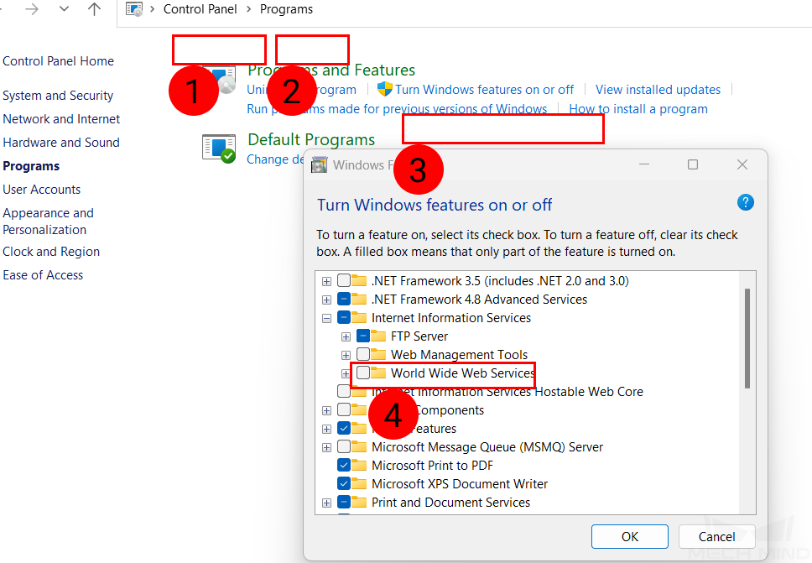Click the shield icon beside Turn Windows features
Image resolution: width=812 pixels, height=563 pixels.
[x=385, y=89]
